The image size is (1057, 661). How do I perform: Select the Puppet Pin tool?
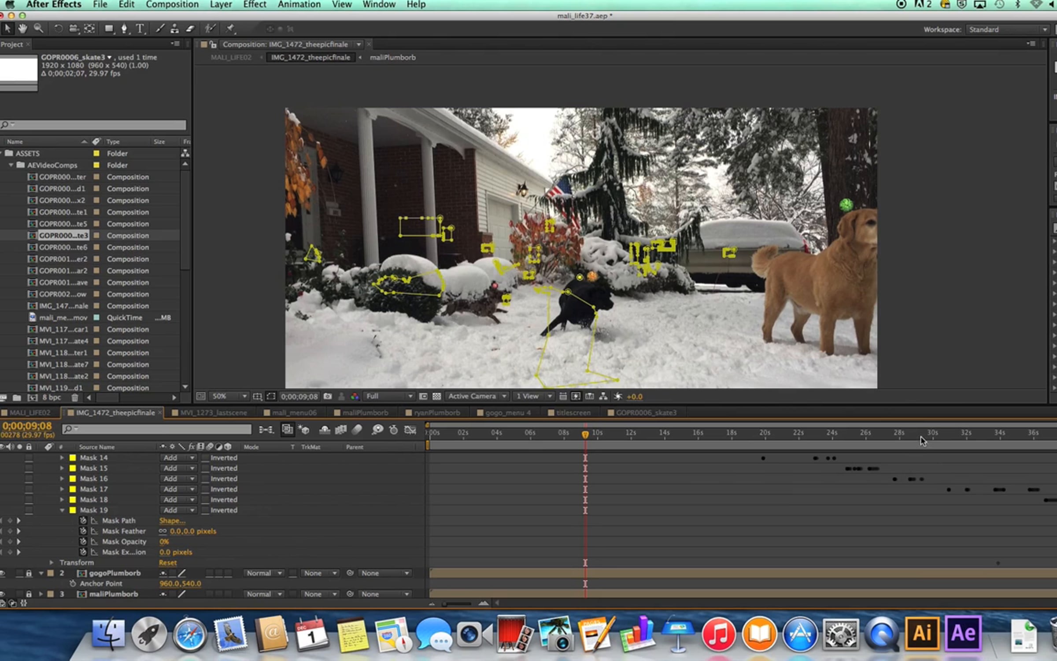230,29
